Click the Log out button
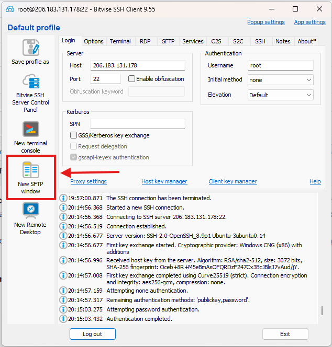The height and width of the screenshot is (347, 332). (x=93, y=334)
